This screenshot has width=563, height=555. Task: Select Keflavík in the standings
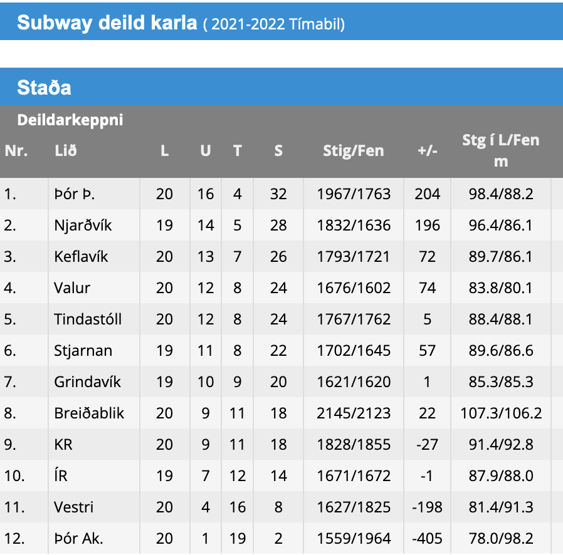[x=81, y=256]
